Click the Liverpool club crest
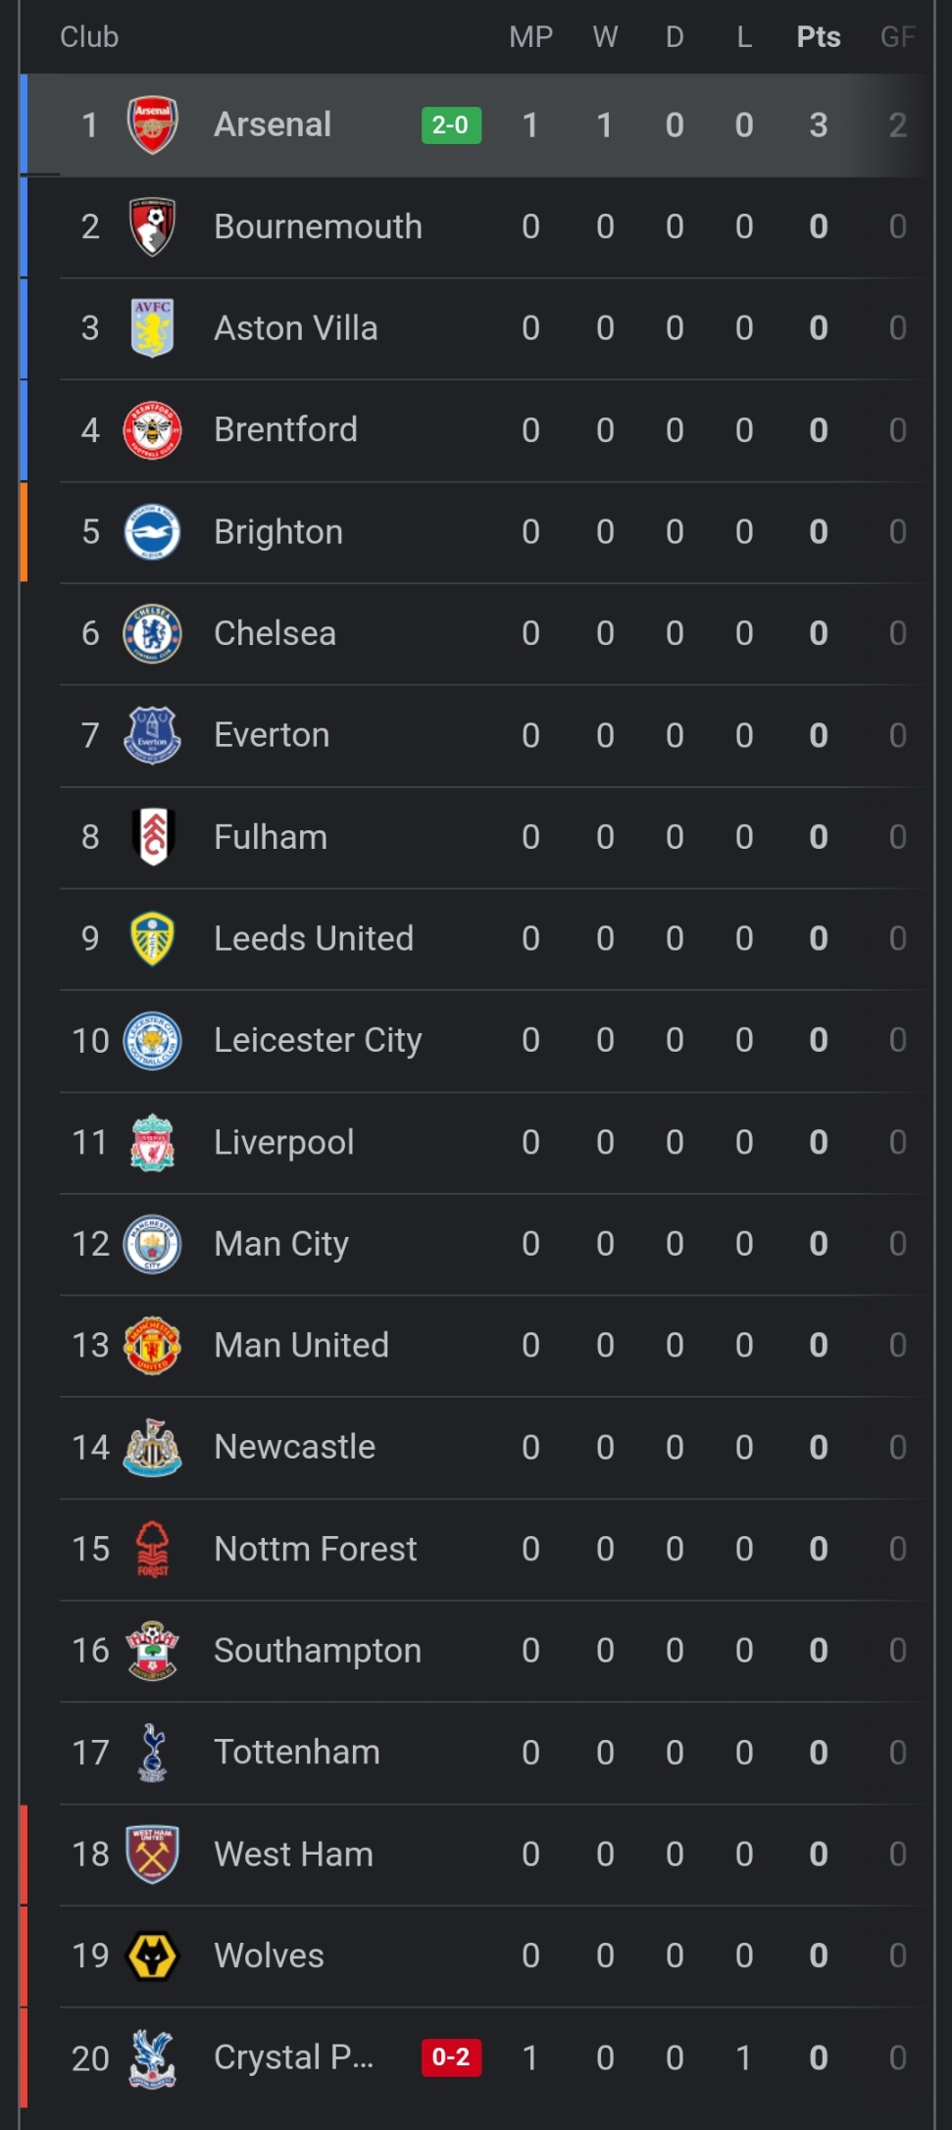This screenshot has width=952, height=2130. [x=152, y=1142]
